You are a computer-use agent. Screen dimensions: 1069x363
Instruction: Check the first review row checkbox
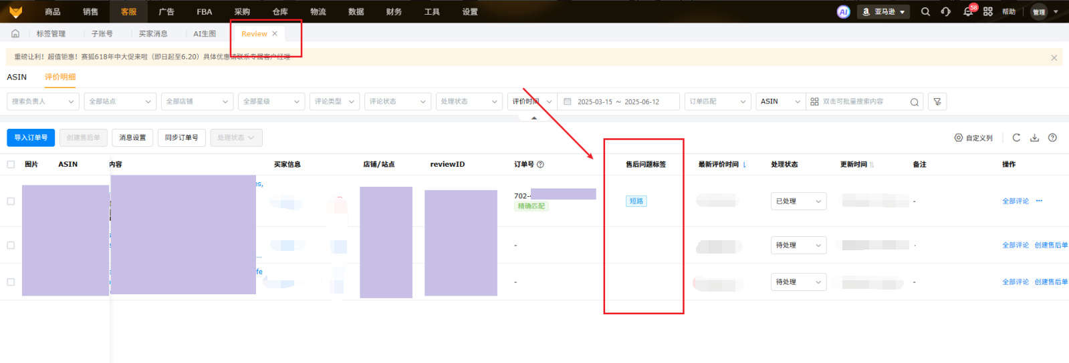pos(11,201)
